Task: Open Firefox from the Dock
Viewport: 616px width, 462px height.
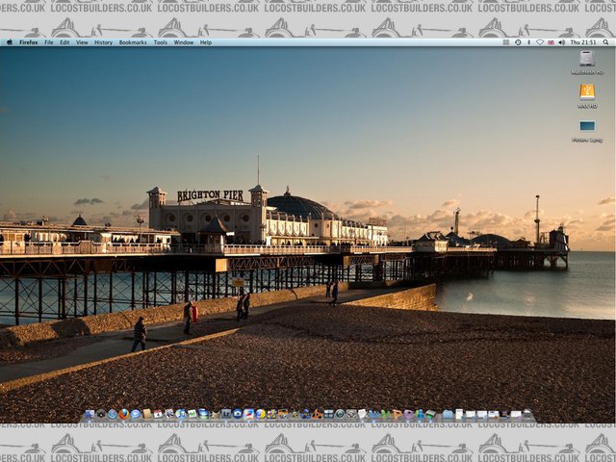Action: [124, 414]
